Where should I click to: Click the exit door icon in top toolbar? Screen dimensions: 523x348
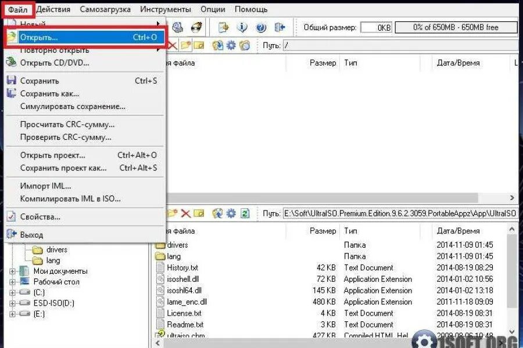(280, 27)
